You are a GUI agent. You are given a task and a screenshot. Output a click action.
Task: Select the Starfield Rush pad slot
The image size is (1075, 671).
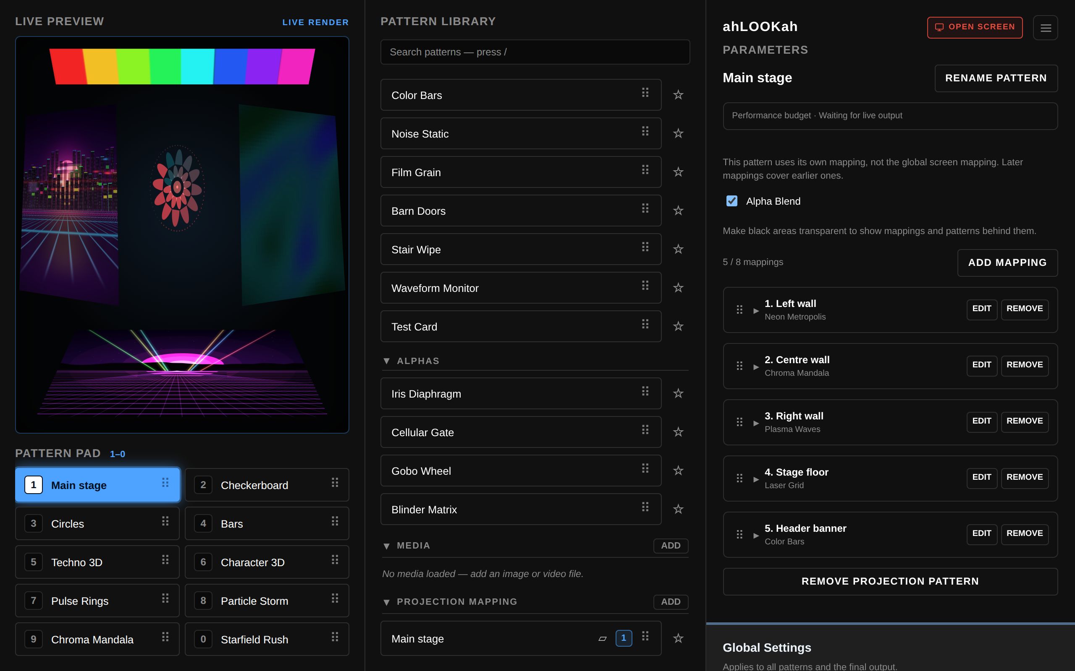(x=267, y=640)
